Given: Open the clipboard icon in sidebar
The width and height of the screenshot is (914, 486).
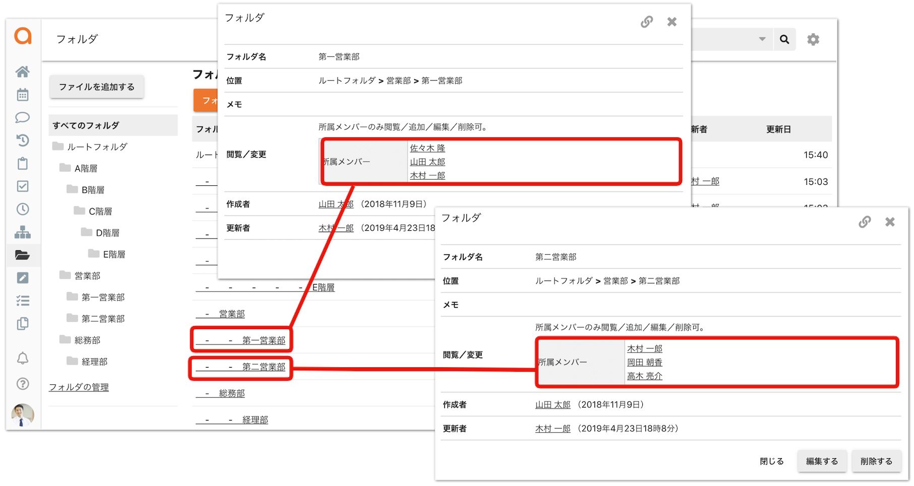Looking at the screenshot, I should [x=23, y=163].
